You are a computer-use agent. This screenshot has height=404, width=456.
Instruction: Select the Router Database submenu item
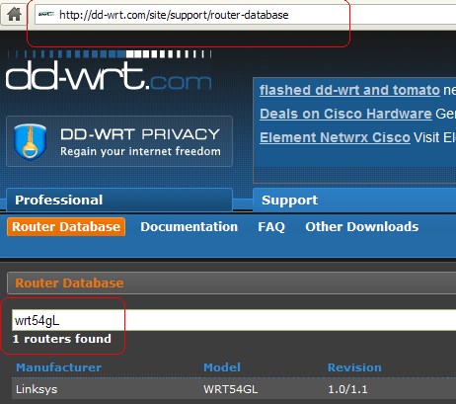pyautogui.click(x=66, y=226)
